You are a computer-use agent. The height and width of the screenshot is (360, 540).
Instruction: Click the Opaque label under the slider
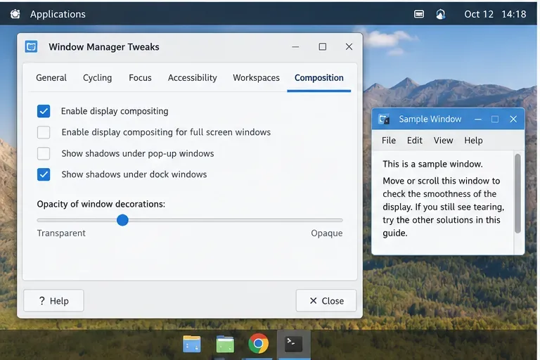point(327,233)
